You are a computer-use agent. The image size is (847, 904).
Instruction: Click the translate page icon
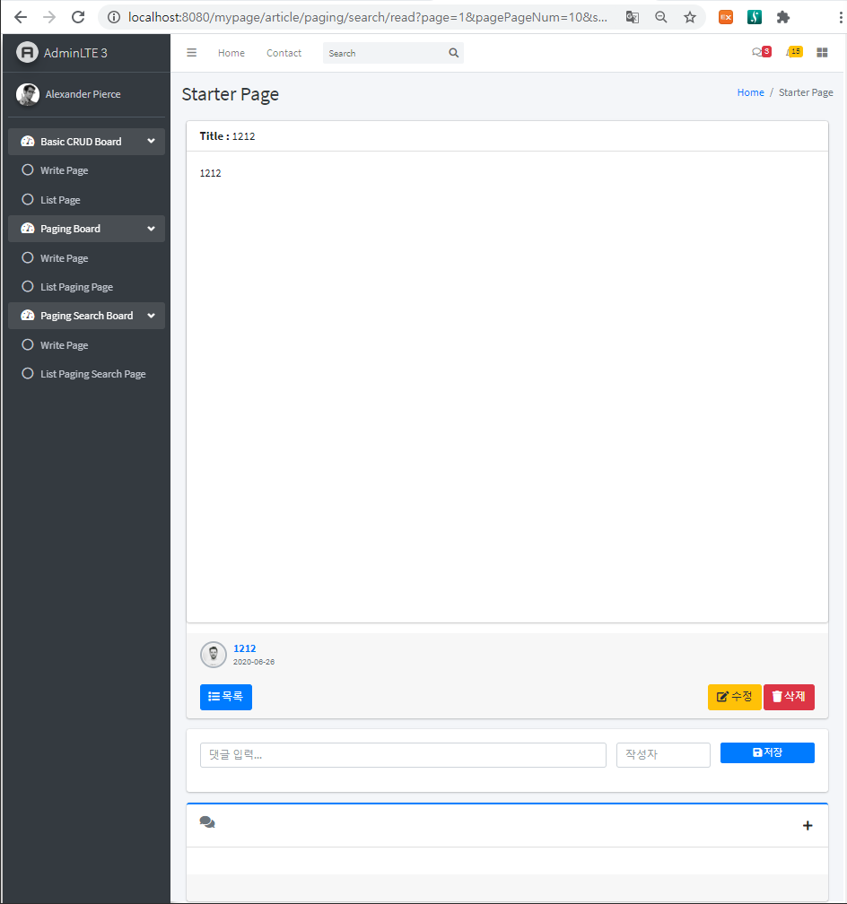tap(633, 17)
